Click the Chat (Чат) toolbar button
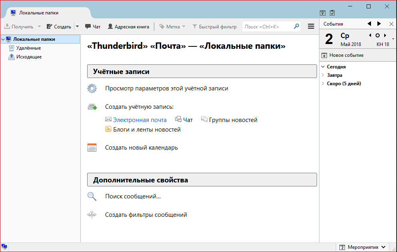The width and height of the screenshot is (397, 252). coord(93,27)
